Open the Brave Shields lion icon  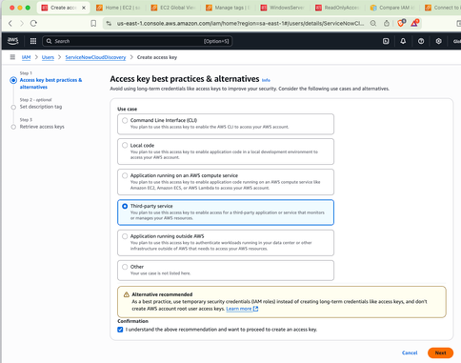pyautogui.click(x=401, y=23)
